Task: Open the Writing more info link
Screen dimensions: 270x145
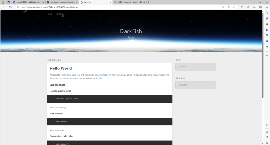Action: coord(62,107)
